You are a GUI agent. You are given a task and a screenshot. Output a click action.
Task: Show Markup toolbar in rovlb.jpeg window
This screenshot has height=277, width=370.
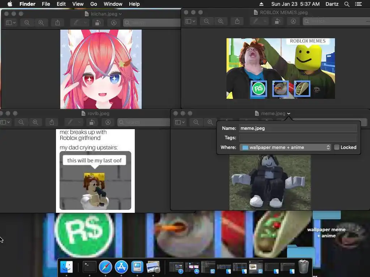click(108, 122)
